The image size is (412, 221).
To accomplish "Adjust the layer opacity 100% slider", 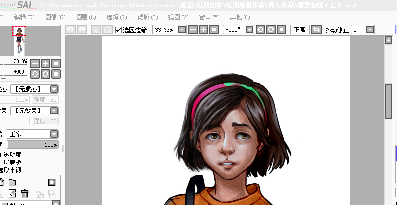I will click(x=33, y=145).
